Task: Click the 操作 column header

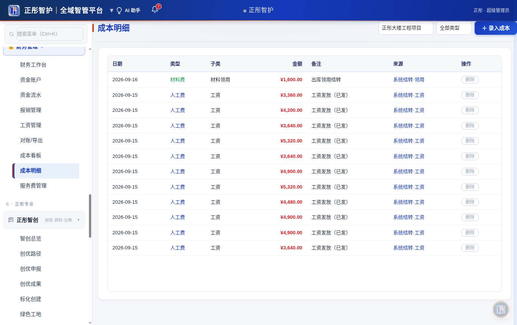Action: coord(466,64)
